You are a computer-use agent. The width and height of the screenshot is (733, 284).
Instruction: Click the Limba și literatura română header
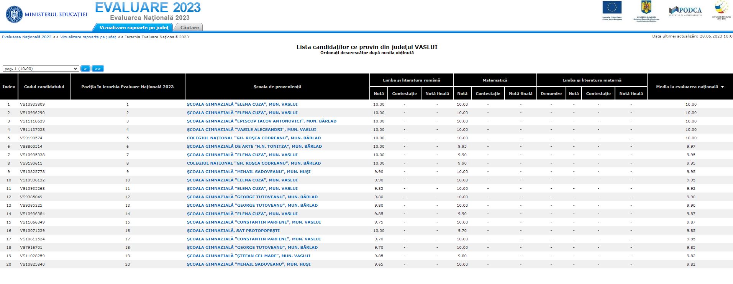(x=412, y=80)
